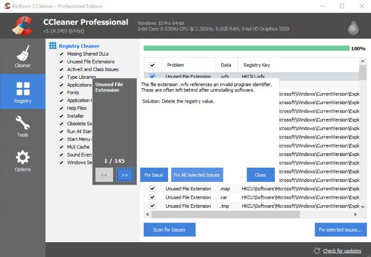Click the pear icon in header

pos(353,26)
